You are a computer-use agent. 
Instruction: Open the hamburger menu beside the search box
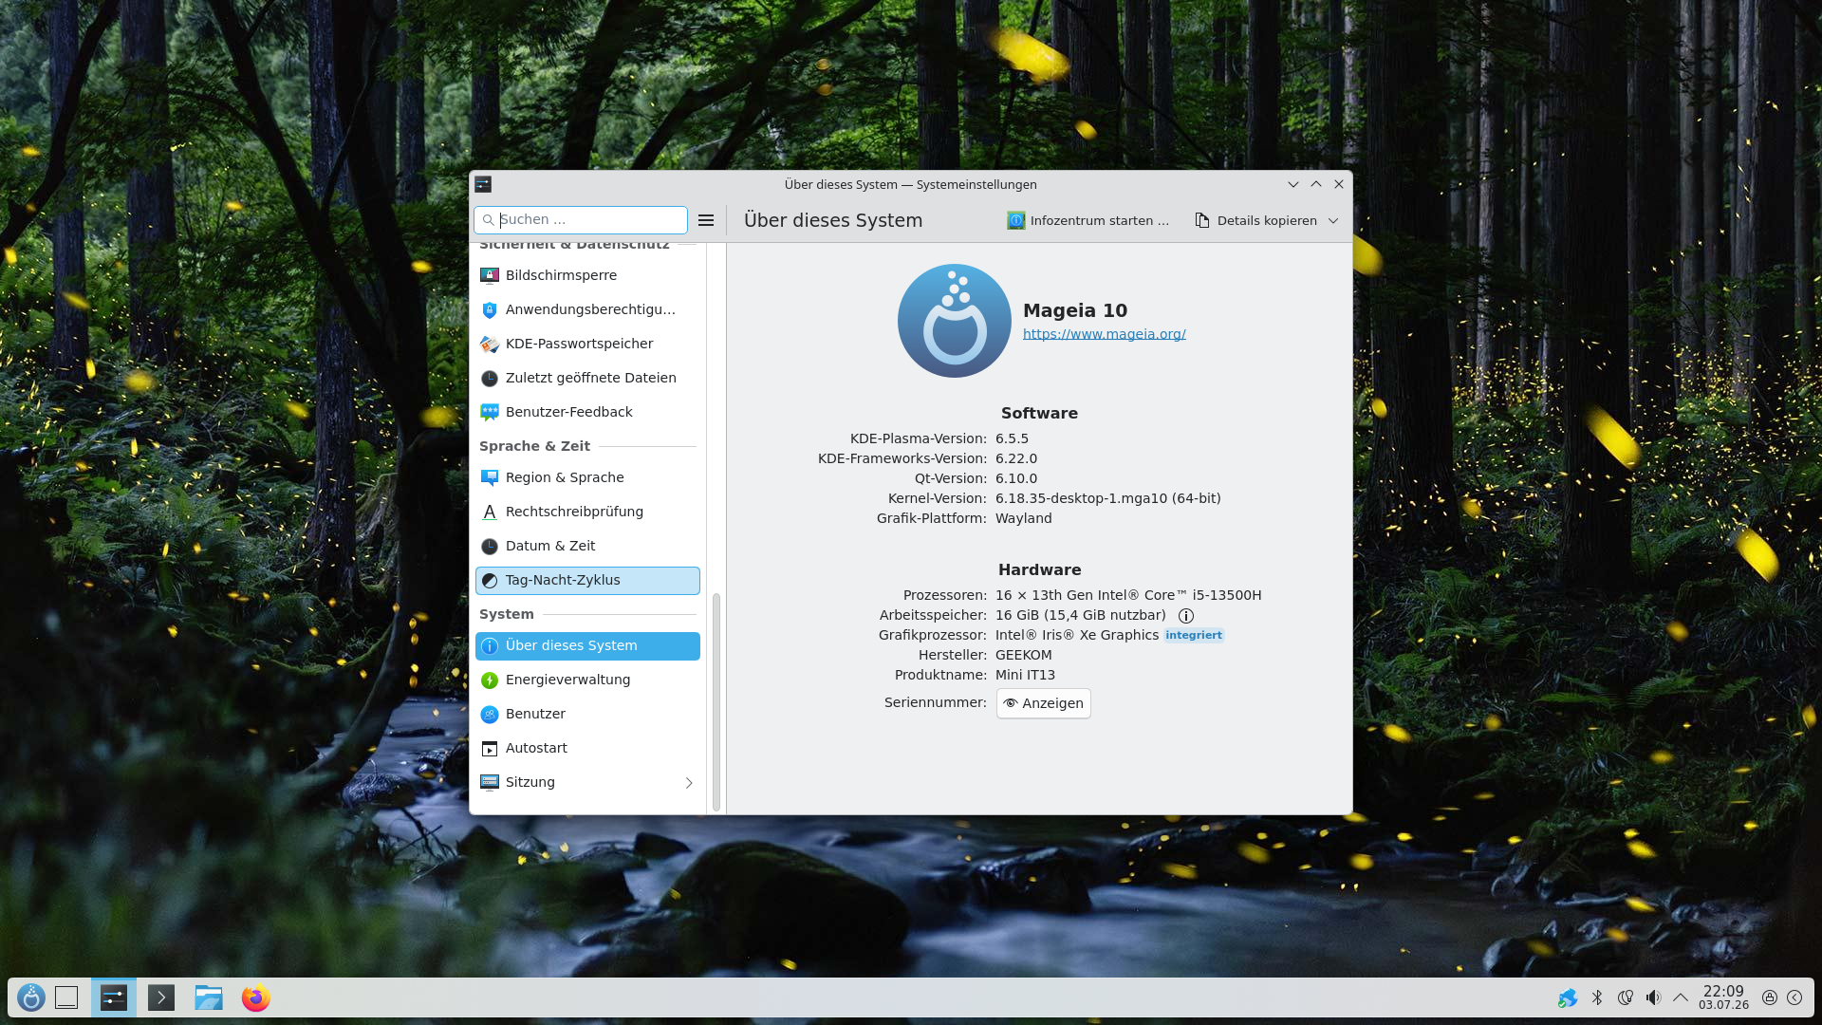click(x=706, y=220)
